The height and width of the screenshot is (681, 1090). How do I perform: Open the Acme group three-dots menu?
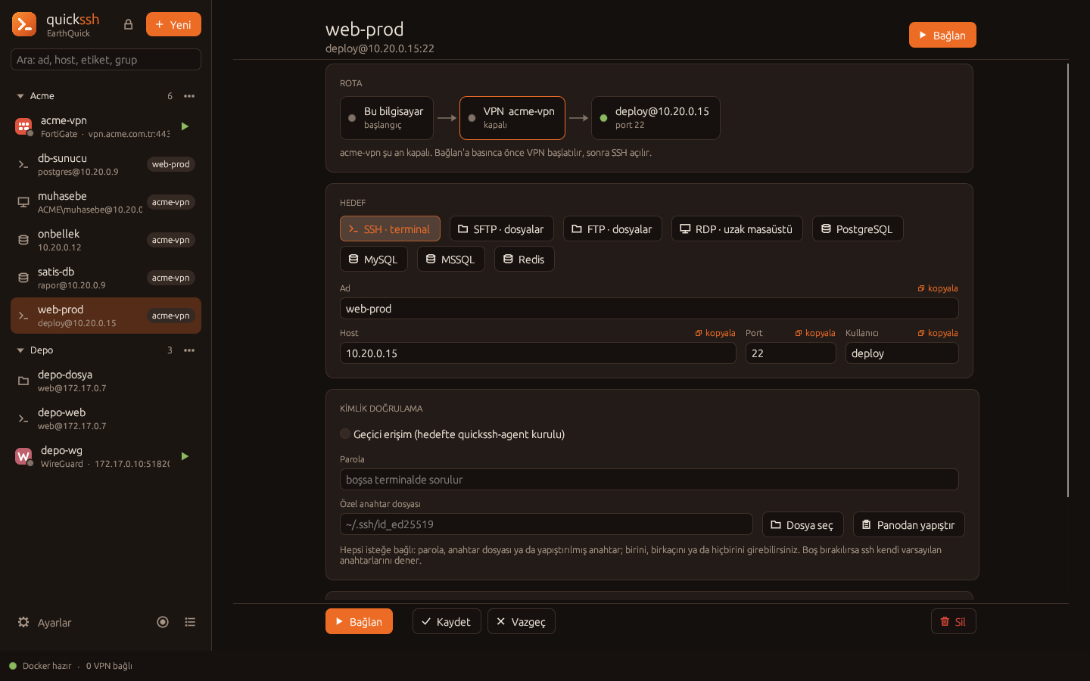coord(189,96)
